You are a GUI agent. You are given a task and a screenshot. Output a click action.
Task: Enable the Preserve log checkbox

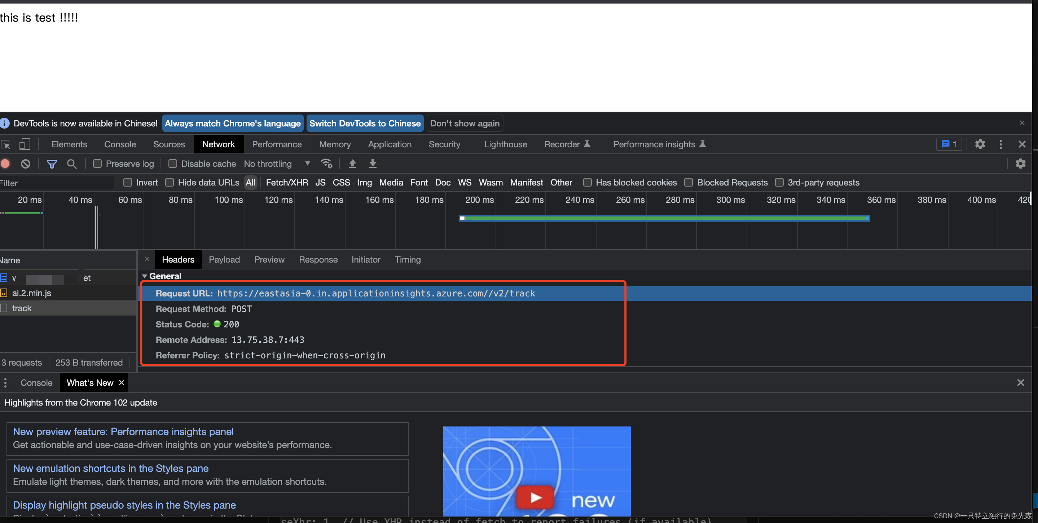point(97,164)
